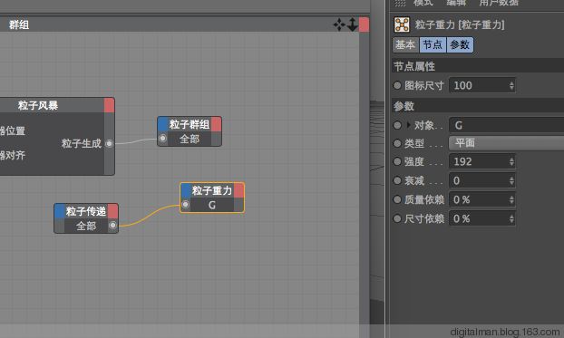Click the 全部 input port on 粒子群组

pyautogui.click(x=163, y=138)
